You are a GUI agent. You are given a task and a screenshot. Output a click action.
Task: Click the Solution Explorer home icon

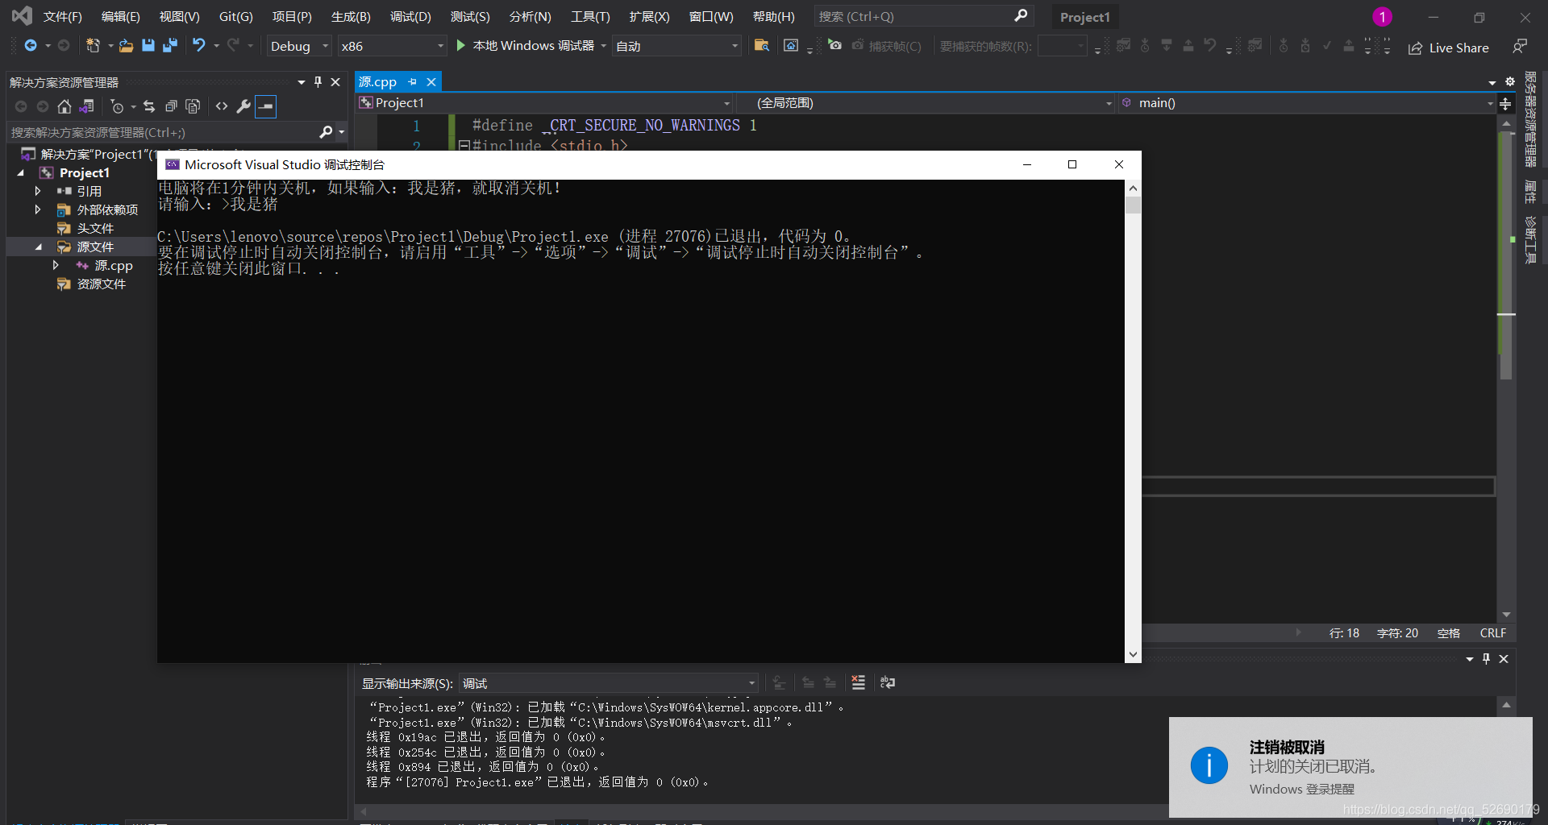(64, 106)
